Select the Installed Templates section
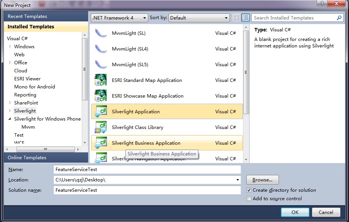Image resolution: width=349 pixels, height=222 pixels. tap(46, 27)
